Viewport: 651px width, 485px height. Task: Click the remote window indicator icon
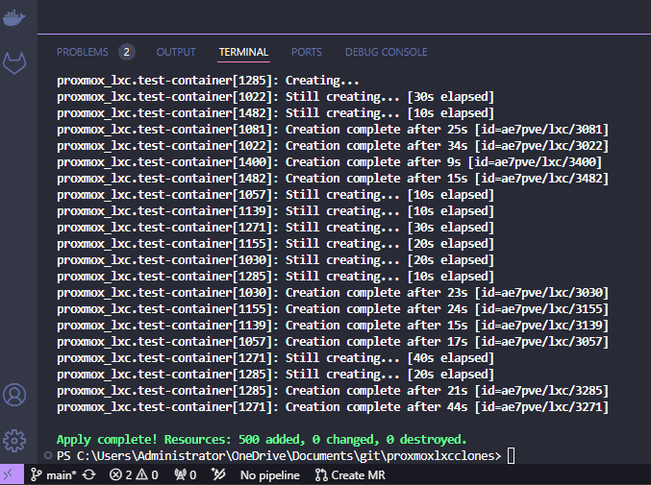click(12, 474)
